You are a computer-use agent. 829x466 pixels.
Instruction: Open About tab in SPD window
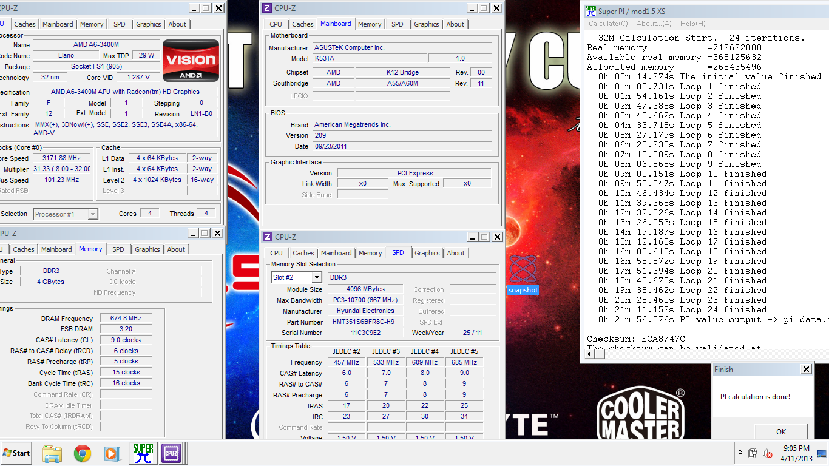456,253
